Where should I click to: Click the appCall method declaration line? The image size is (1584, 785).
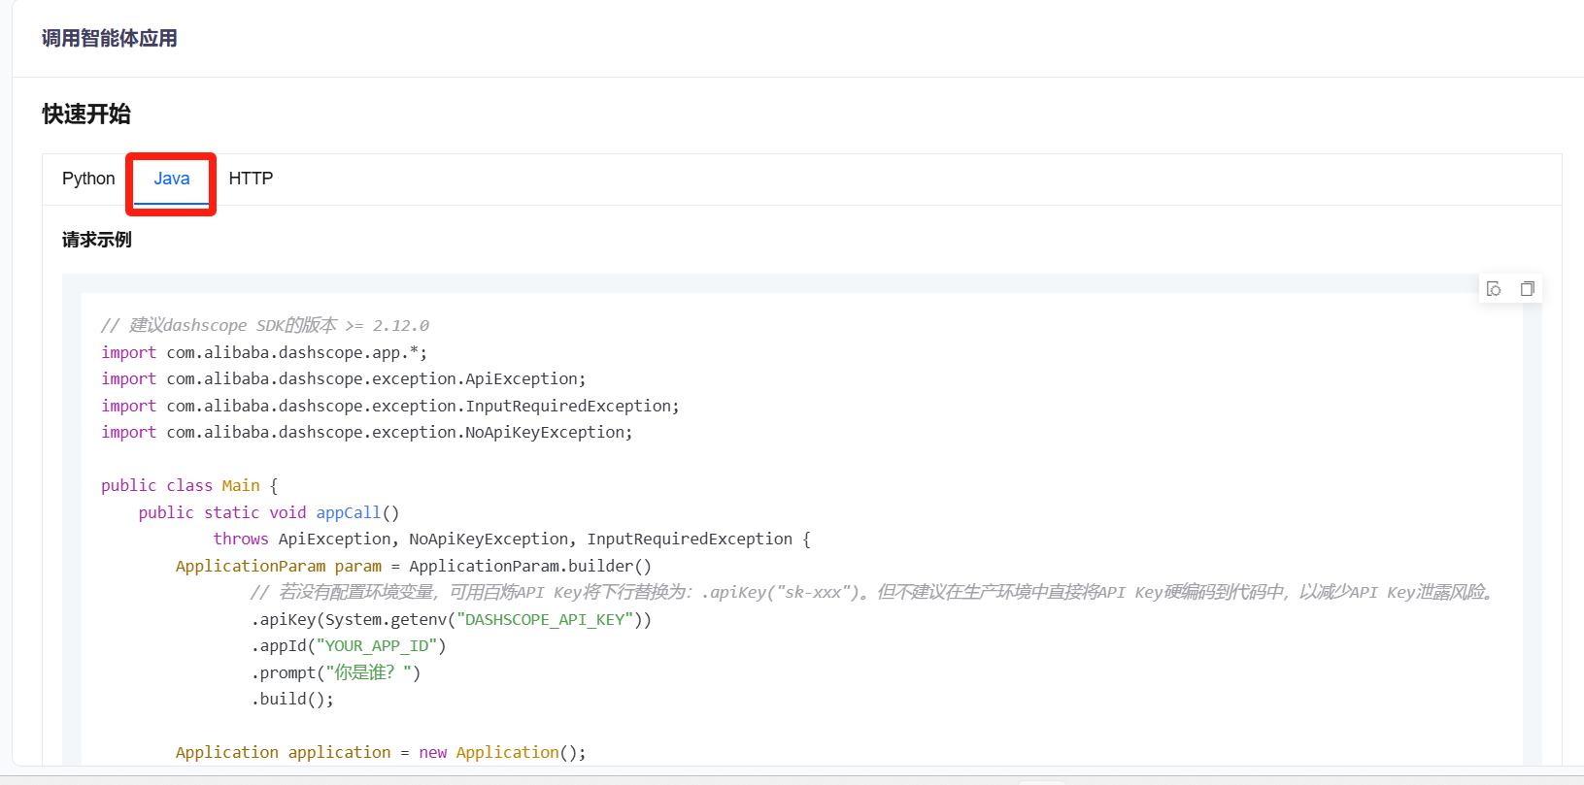pos(269,512)
